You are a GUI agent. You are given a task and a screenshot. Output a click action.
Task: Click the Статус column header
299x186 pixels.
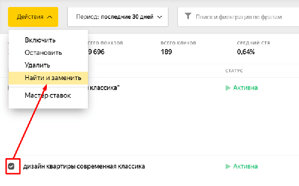coord(234,71)
